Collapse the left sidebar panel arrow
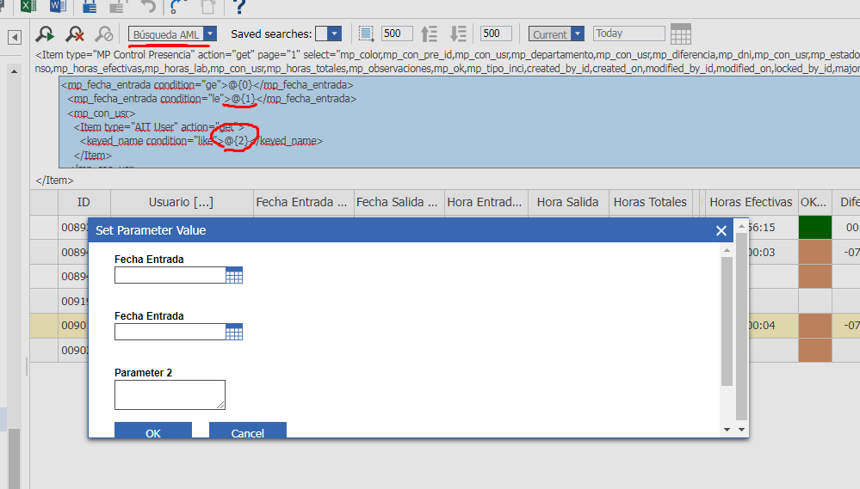This screenshot has width=860, height=489. click(x=15, y=37)
